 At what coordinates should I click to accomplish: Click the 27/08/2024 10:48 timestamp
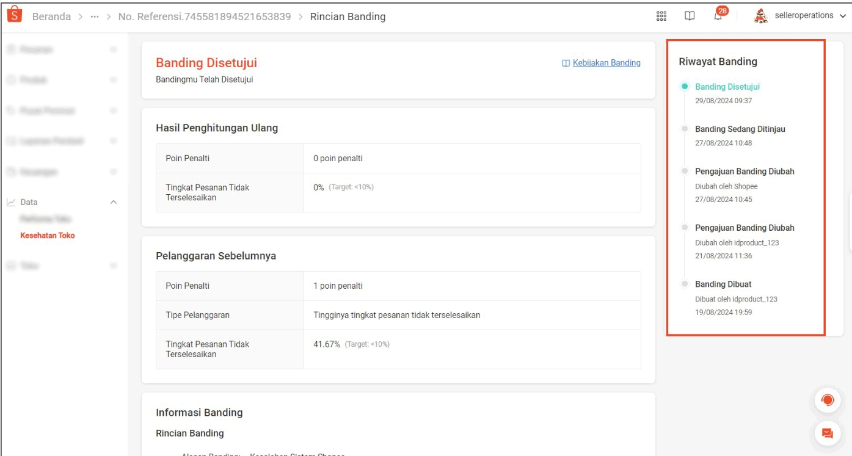723,143
